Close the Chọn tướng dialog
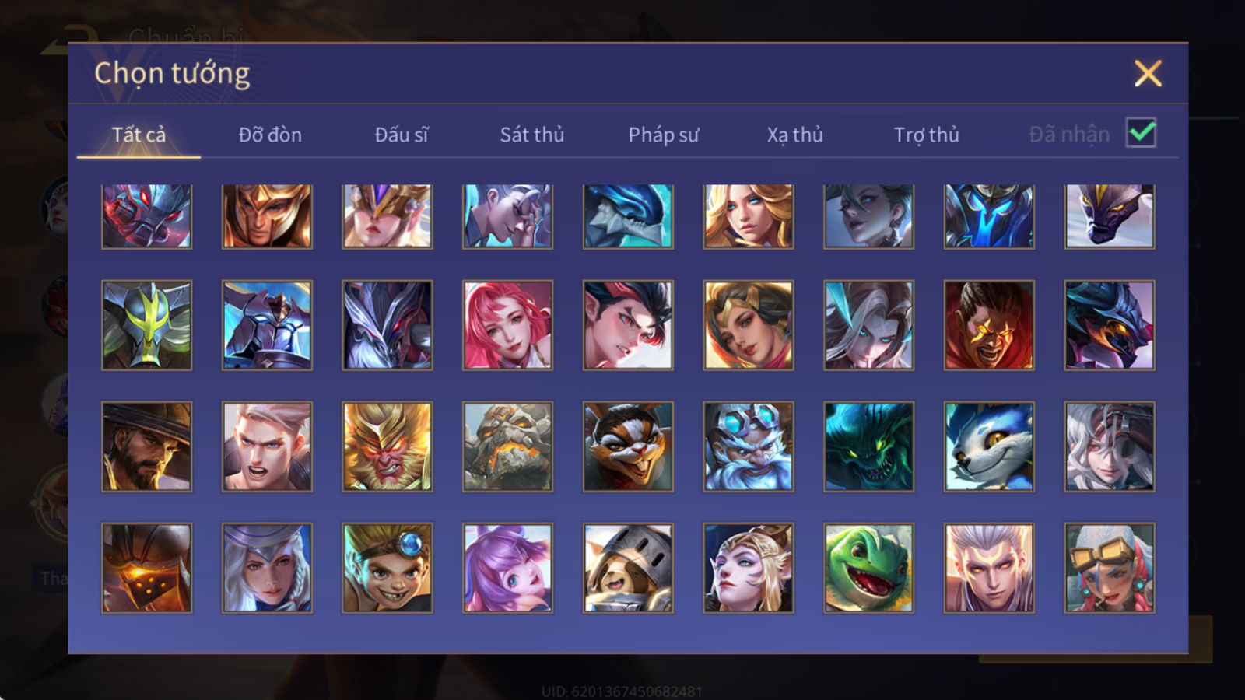Viewport: 1245px width, 700px height. pyautogui.click(x=1148, y=73)
